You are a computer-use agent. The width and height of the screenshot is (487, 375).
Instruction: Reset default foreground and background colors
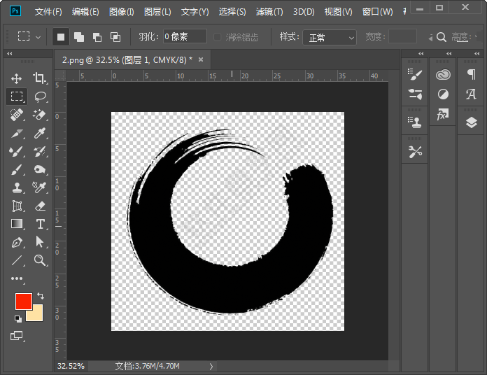click(18, 318)
